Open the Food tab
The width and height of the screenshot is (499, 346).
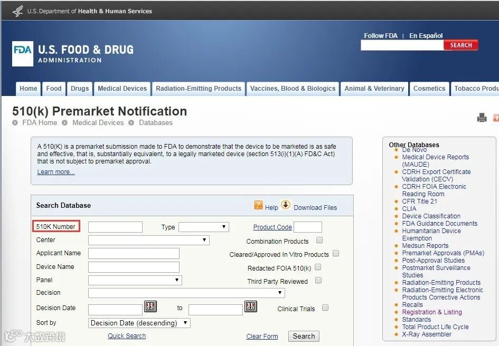coord(54,89)
